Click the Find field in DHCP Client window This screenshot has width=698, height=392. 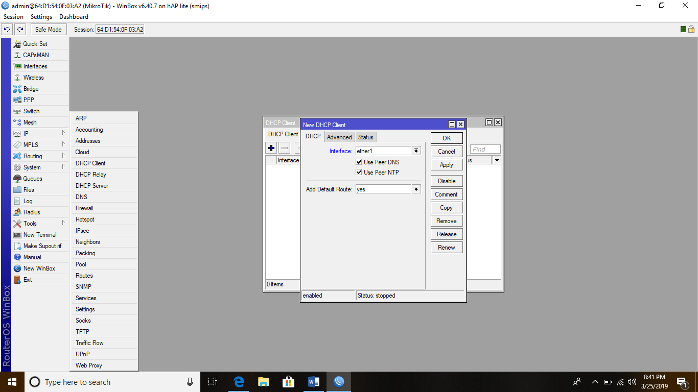click(x=485, y=149)
